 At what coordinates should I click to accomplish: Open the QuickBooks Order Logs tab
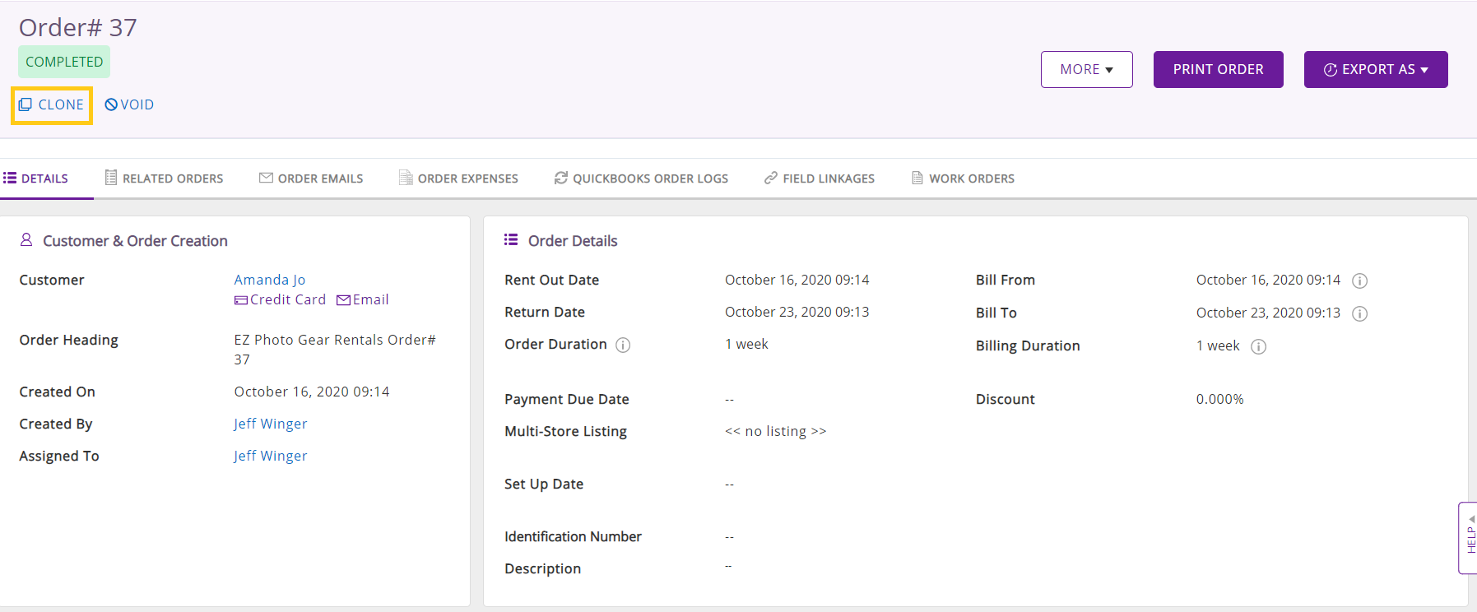click(x=641, y=178)
